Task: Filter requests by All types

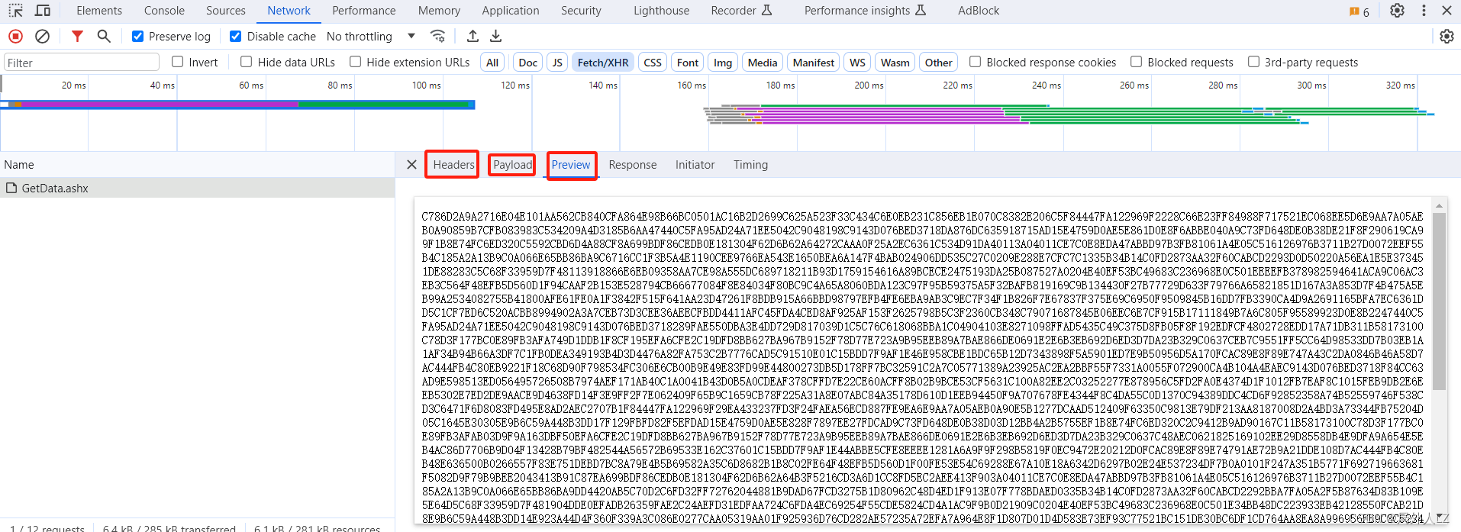Action: [x=492, y=63]
